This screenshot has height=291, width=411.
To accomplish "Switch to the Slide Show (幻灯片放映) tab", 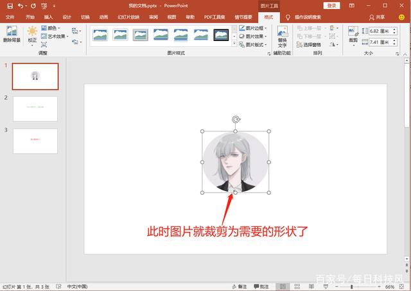I will (x=128, y=17).
